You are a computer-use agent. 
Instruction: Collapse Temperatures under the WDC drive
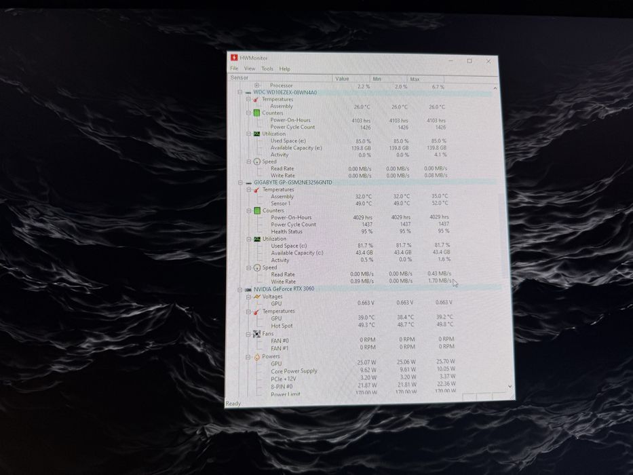pyautogui.click(x=248, y=99)
